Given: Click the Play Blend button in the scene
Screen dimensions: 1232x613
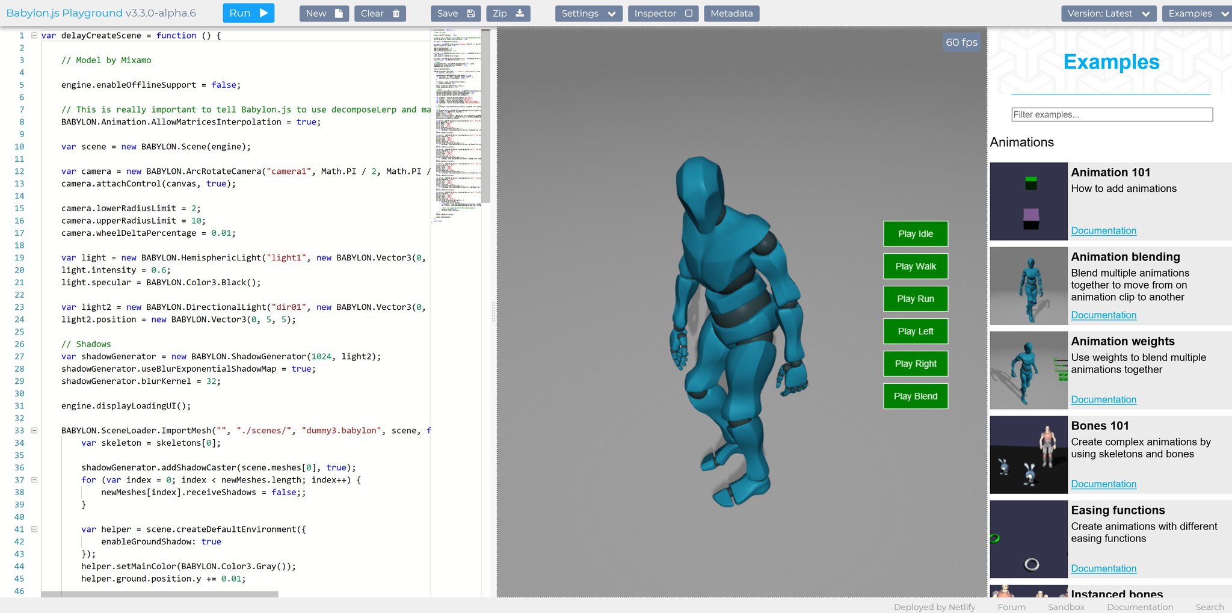Looking at the screenshot, I should (x=916, y=396).
